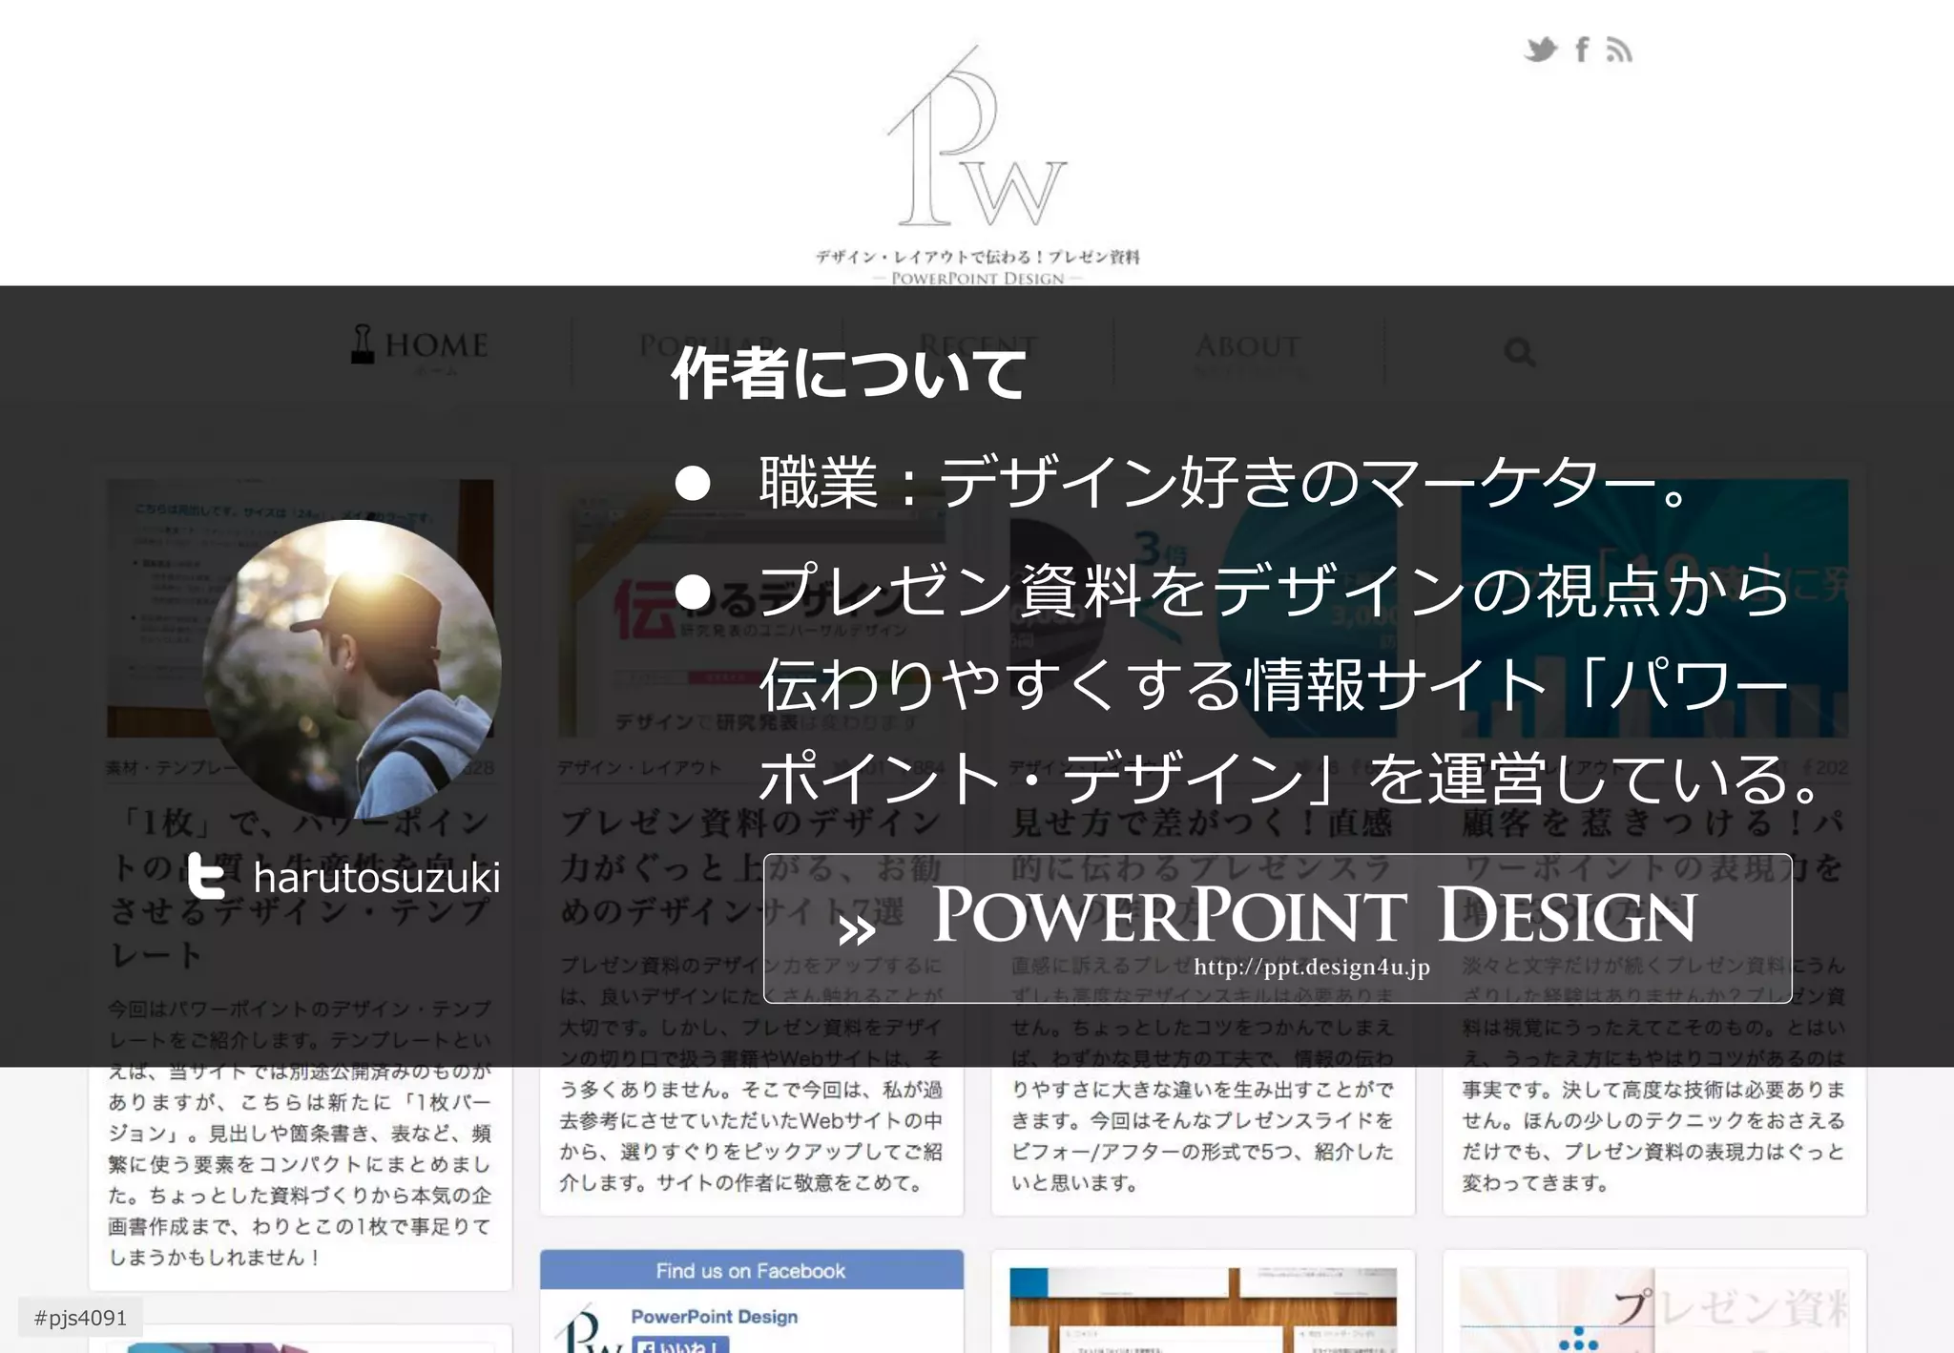Open article 顧客を惹きつける！パワーポイントの表現力
Viewport: 1954px width, 1353px height.
click(1654, 866)
